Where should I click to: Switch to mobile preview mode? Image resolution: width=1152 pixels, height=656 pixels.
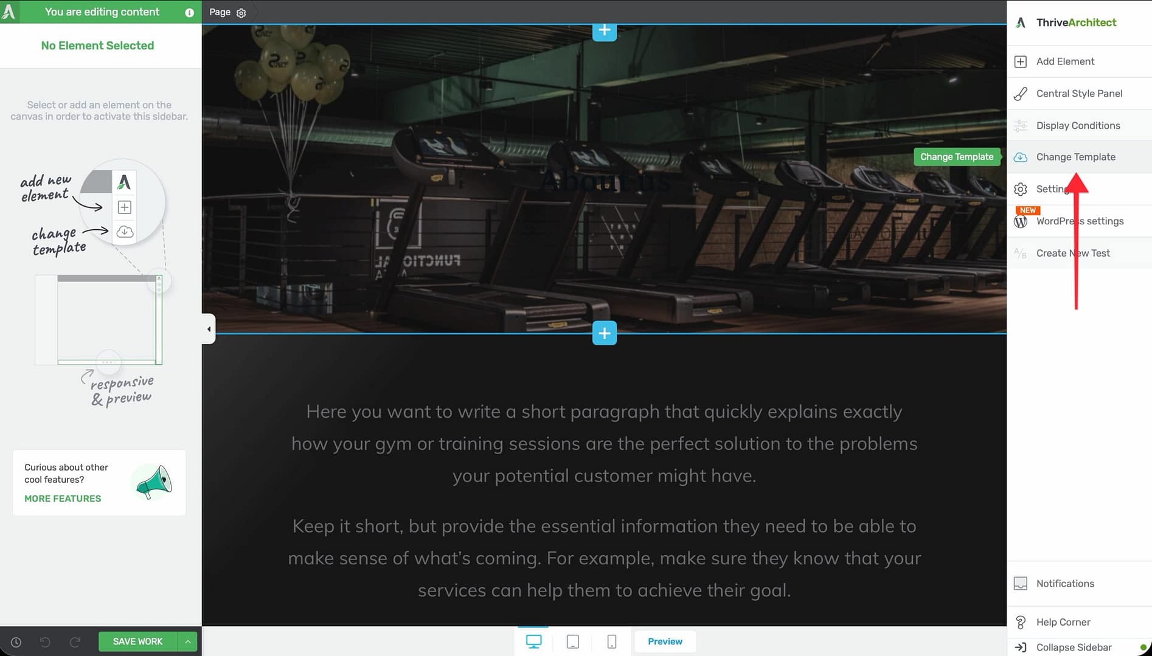pyautogui.click(x=611, y=641)
